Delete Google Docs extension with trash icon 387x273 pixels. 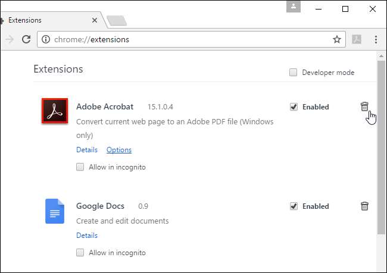tap(364, 206)
